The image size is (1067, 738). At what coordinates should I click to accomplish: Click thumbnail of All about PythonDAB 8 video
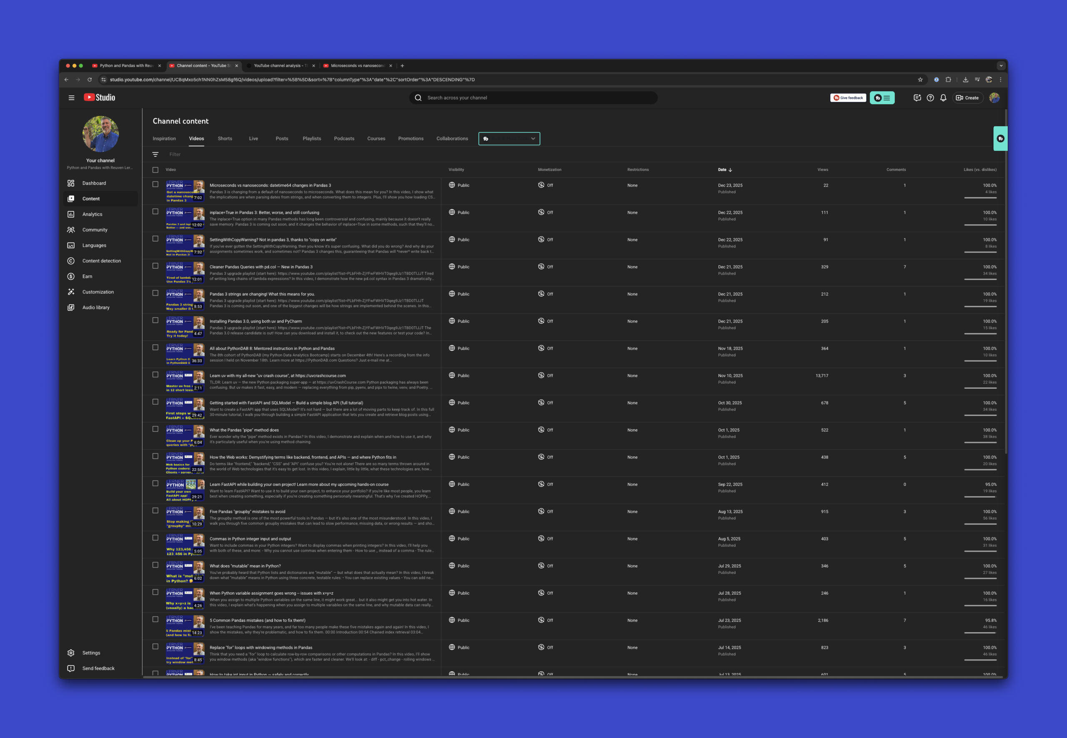(185, 354)
